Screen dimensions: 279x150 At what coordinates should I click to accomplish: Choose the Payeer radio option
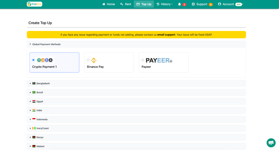click(x=143, y=60)
